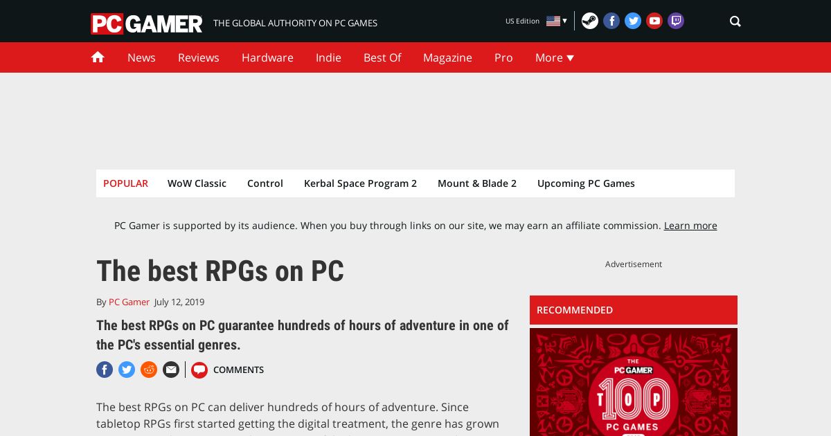
Task: Jump to COMMENTS section
Action: (x=238, y=370)
